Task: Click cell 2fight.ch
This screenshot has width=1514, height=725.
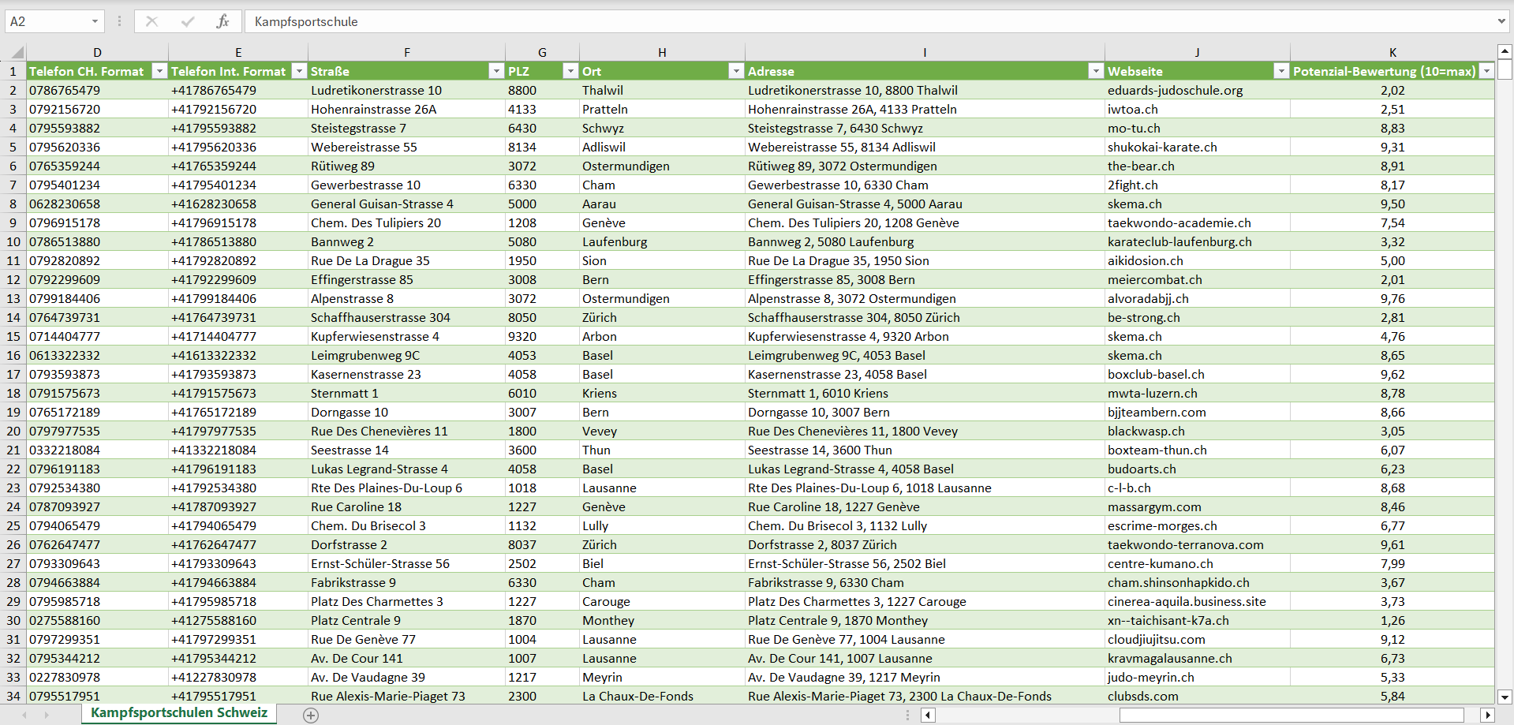Action: (1198, 185)
